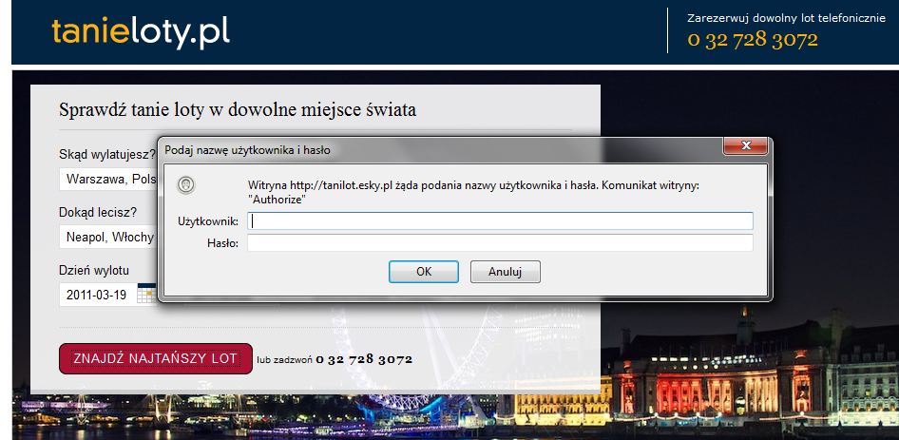
Task: Click the ZNAJDŹ NAJTAŃSZY LOT button
Action: [x=156, y=359]
